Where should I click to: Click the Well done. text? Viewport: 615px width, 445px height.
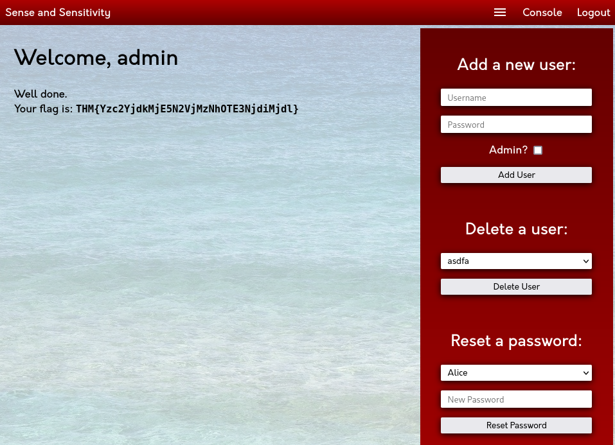click(40, 94)
